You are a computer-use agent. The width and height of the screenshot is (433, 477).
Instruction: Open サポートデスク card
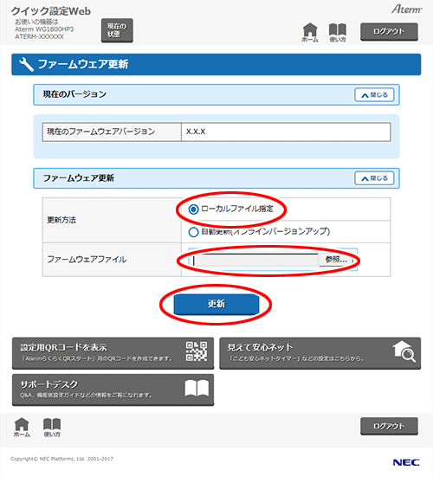(113, 390)
